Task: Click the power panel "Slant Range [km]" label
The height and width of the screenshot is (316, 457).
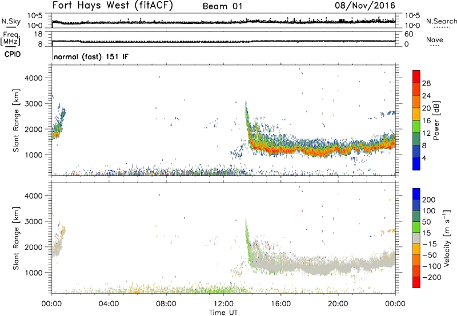Action: pyautogui.click(x=16, y=120)
